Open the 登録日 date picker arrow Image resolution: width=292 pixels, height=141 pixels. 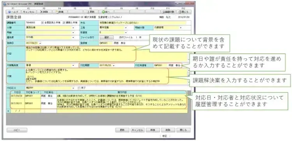[40, 43]
